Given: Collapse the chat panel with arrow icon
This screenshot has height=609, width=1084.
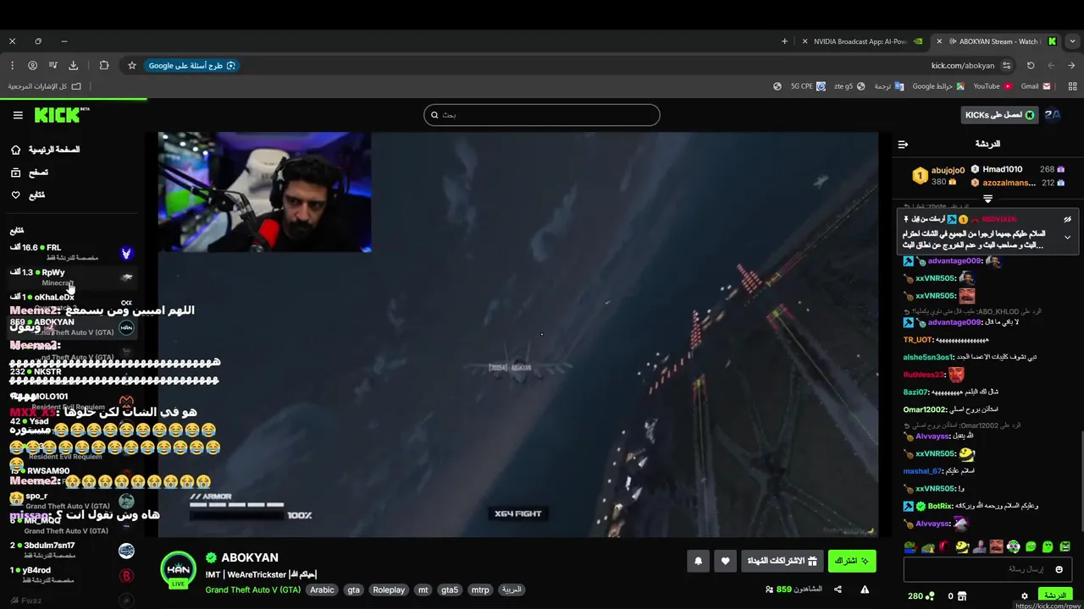Looking at the screenshot, I should tap(903, 145).
